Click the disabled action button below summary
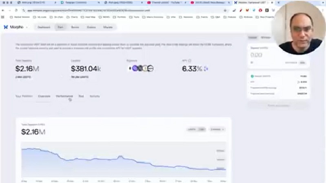Viewport: 326px width, 183px height. pyautogui.click(x=278, y=106)
